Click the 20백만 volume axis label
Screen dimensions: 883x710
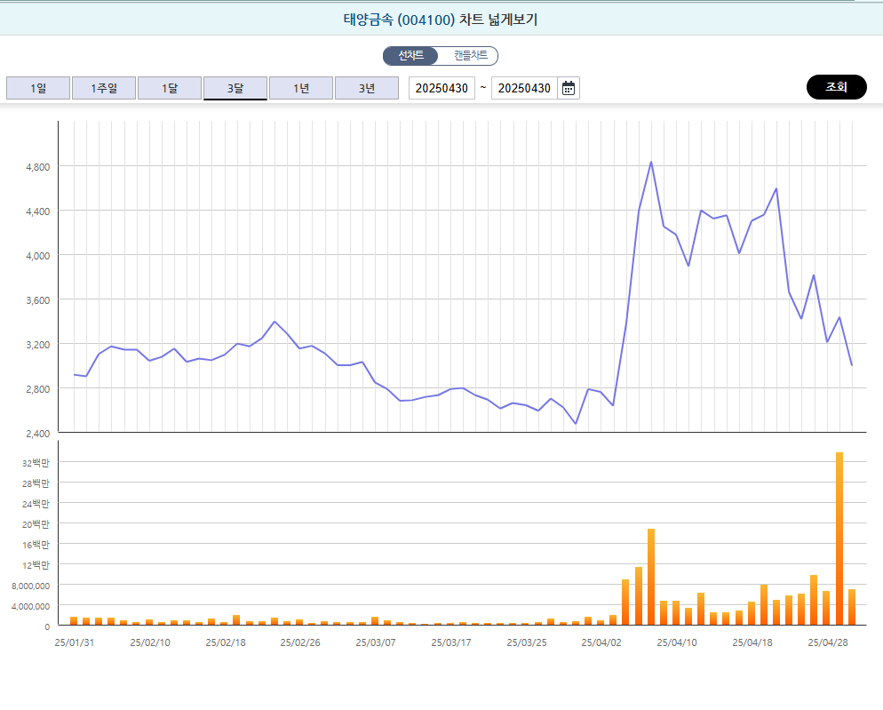[36, 524]
